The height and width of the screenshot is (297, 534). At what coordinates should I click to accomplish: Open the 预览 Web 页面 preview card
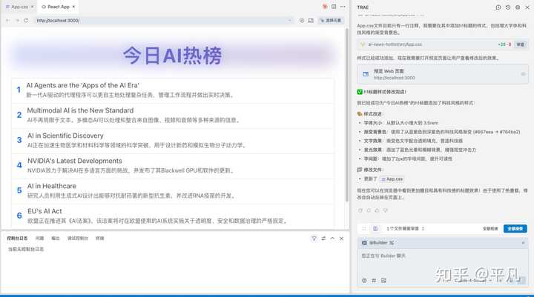click(x=443, y=74)
